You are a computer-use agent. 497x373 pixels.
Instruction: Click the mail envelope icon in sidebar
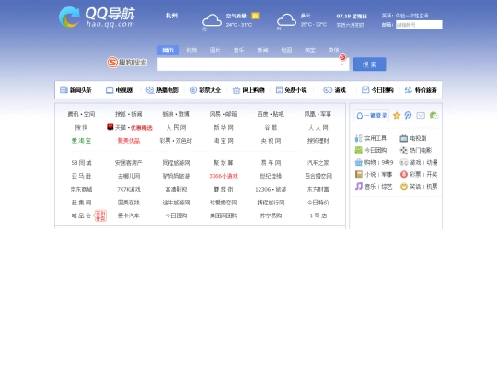421,115
